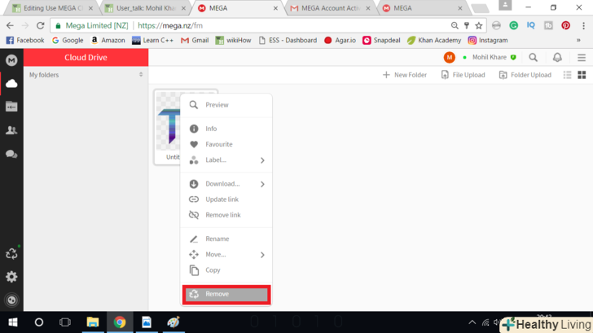Screen dimensions: 593x333
Task: Open the Rubbish Bin sidebar icon
Action: (x=11, y=253)
